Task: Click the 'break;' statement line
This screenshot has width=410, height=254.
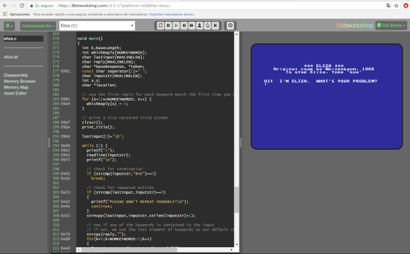Action: point(98,178)
